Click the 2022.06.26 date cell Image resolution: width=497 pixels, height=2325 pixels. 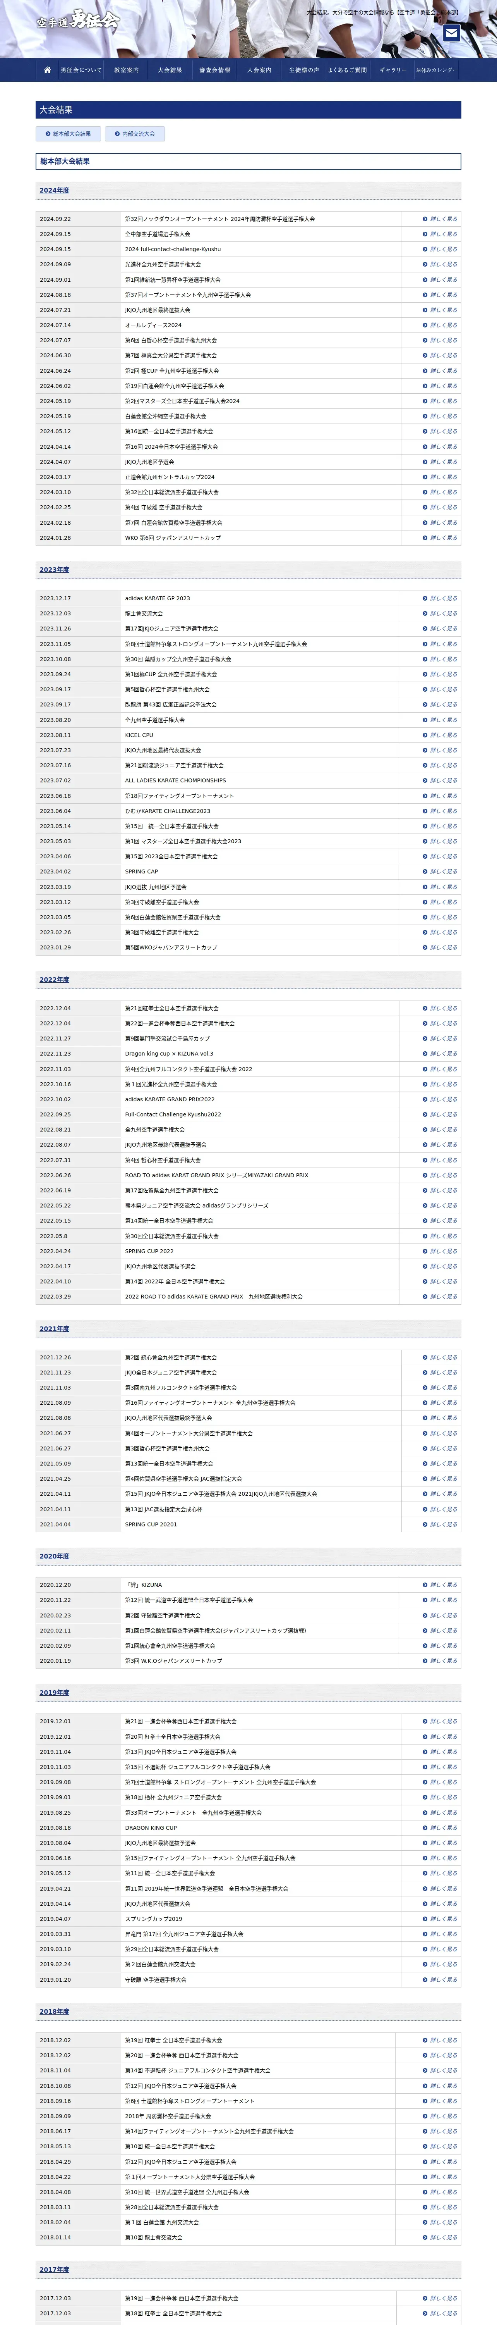(x=79, y=1175)
